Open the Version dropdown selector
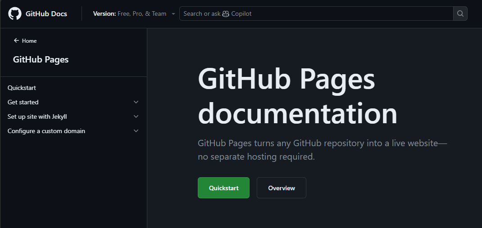The image size is (482, 228). click(x=134, y=14)
